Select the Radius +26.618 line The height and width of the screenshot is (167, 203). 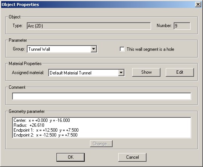coord(29,125)
